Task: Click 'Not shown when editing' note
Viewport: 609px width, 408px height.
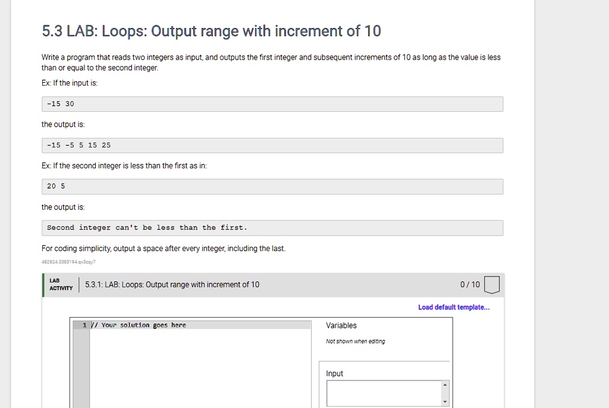Action: [x=355, y=341]
